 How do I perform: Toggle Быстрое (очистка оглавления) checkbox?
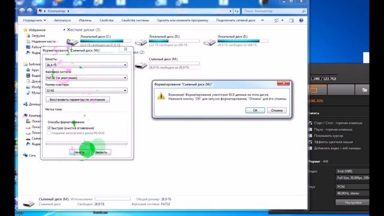click(x=49, y=128)
